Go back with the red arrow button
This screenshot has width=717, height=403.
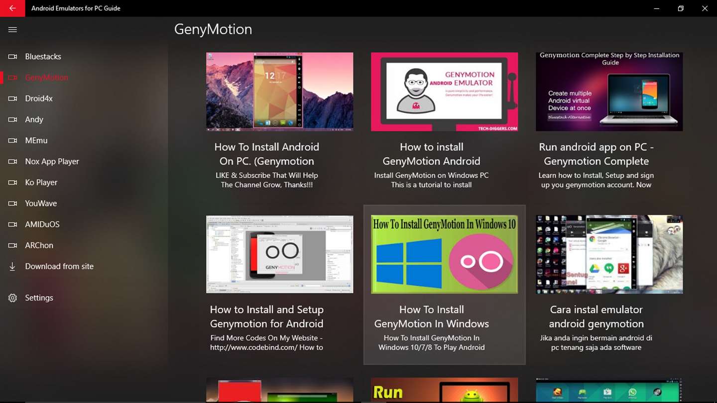tap(12, 8)
